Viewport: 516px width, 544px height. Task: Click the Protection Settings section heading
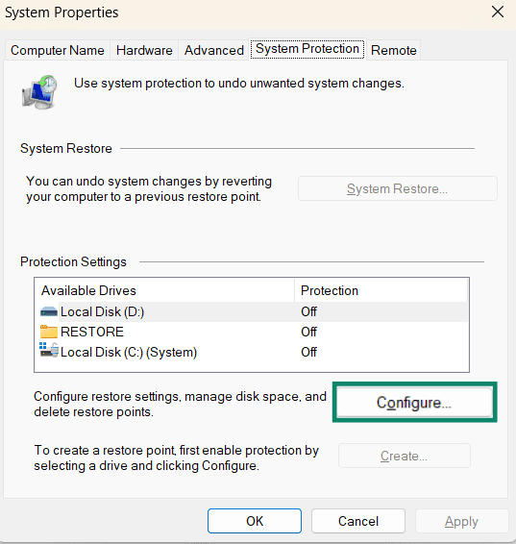(73, 261)
